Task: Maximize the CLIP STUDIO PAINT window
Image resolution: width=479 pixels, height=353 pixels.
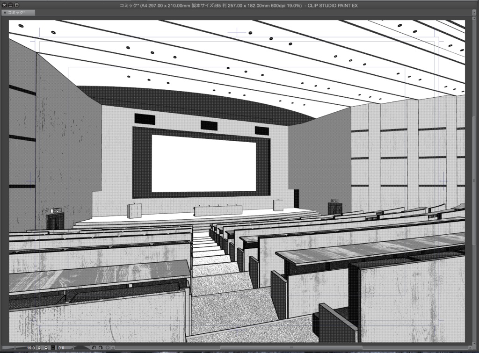Action: coord(16,5)
